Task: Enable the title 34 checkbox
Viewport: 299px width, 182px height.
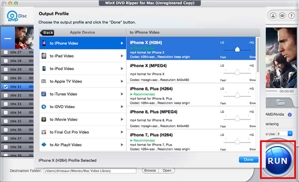Action: click(6, 113)
